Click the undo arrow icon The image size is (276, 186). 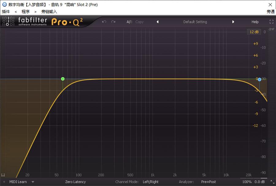(x=104, y=22)
